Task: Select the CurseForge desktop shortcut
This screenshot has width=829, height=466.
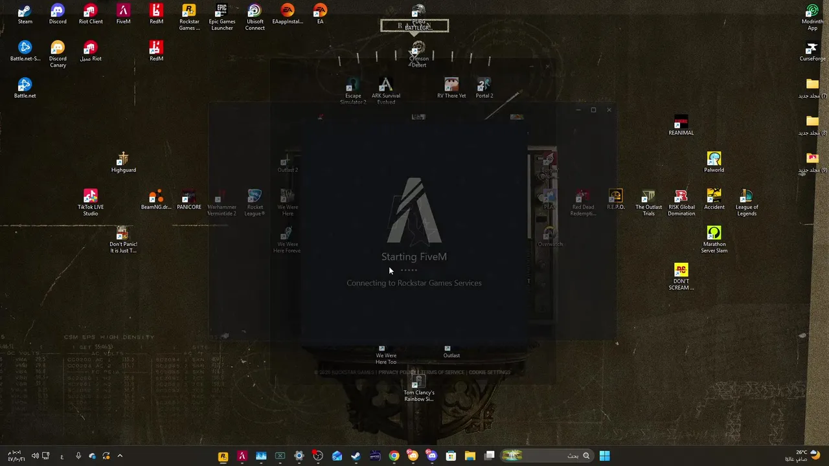Action: pos(812,51)
